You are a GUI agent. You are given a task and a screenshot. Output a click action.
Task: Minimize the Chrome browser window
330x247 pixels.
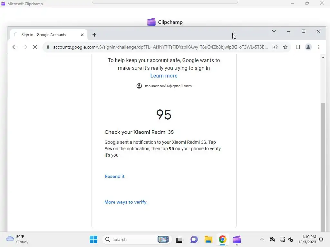pyautogui.click(x=289, y=31)
